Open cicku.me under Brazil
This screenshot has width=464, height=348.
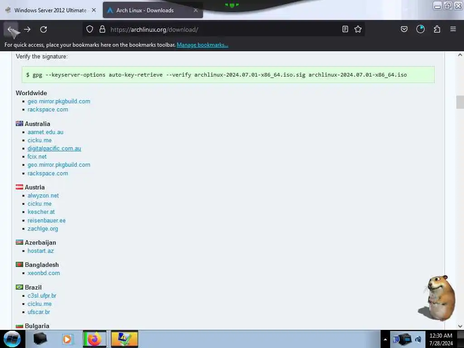pyautogui.click(x=39, y=304)
